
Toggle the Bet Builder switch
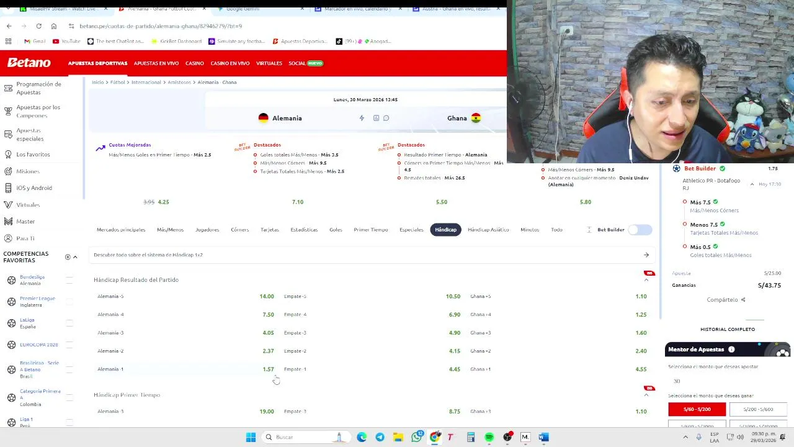640,230
